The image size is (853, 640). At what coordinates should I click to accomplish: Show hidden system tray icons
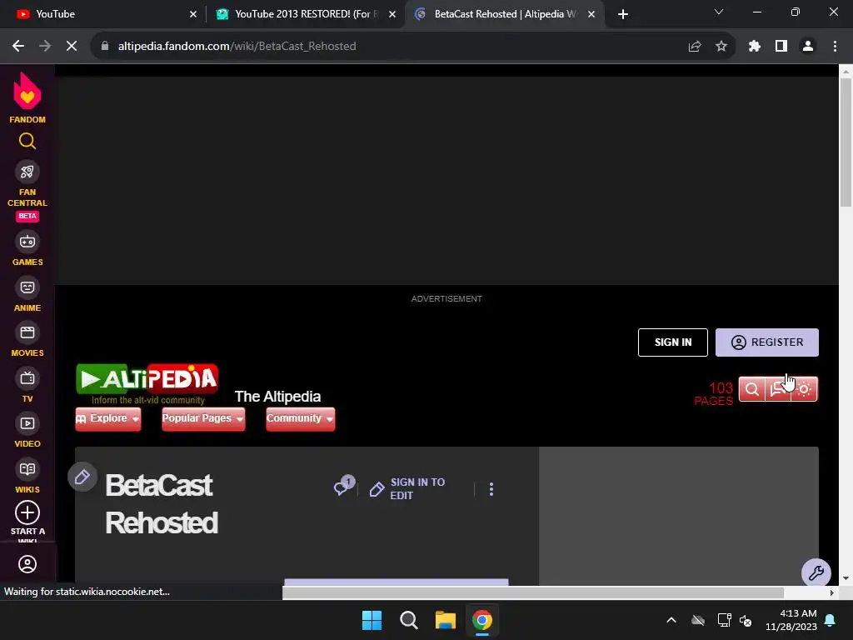[x=671, y=620]
